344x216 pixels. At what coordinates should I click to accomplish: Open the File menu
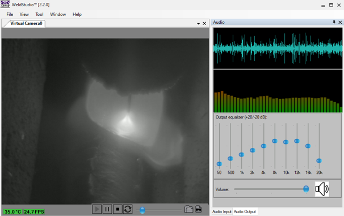point(10,14)
